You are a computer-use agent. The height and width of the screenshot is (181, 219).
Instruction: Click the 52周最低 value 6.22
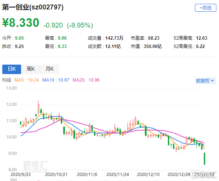click(200, 46)
